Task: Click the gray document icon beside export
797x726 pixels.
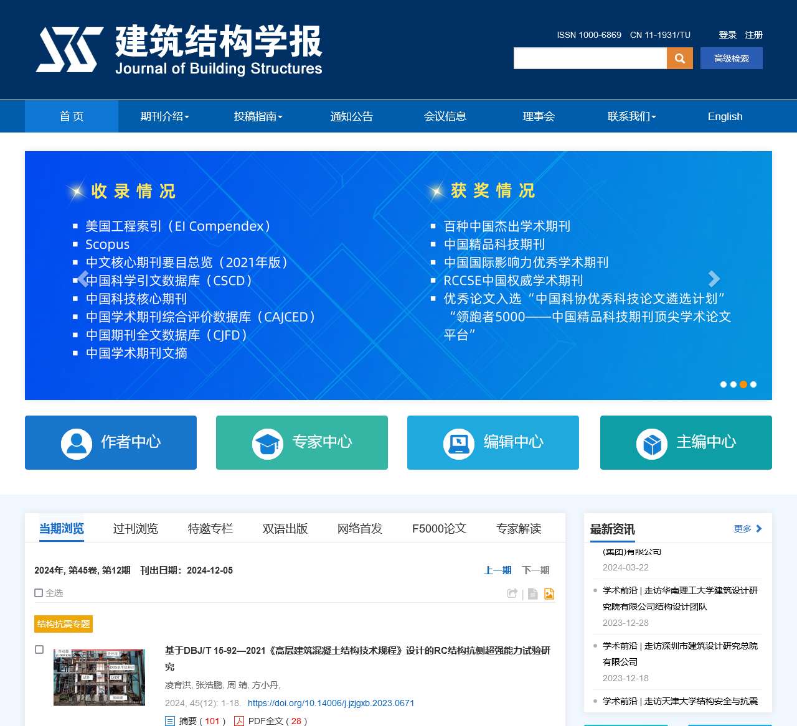Action: coord(533,594)
